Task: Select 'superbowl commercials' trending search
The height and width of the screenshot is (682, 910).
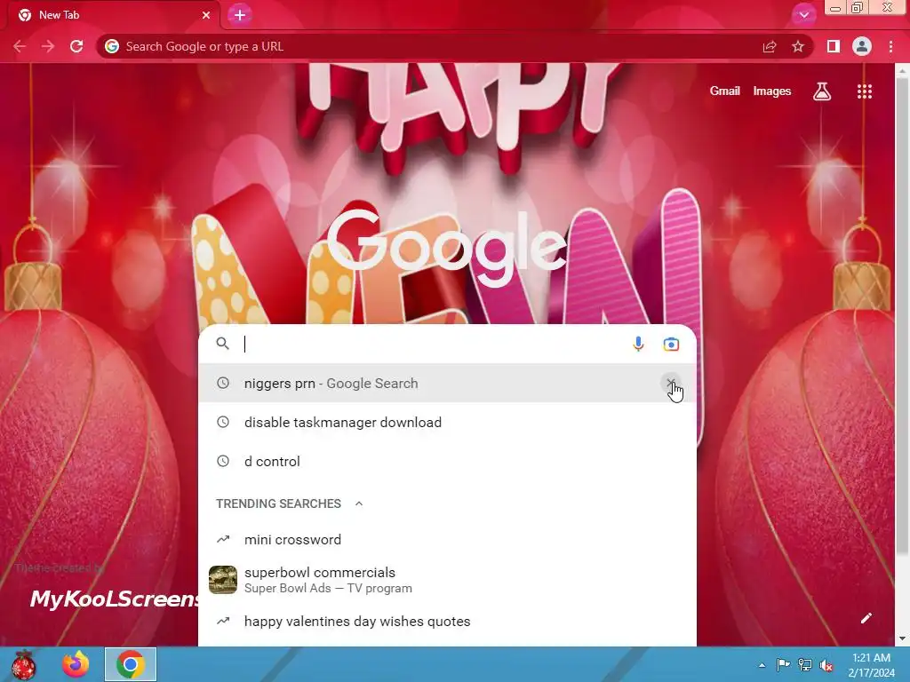Action: pyautogui.click(x=448, y=580)
